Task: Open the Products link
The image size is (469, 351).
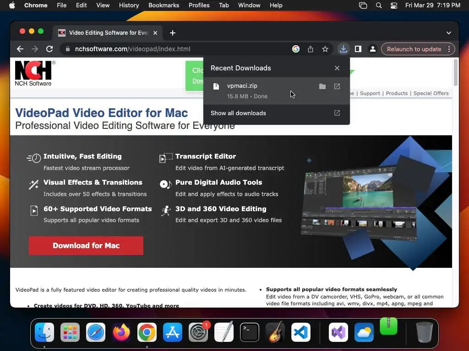Action: pyautogui.click(x=397, y=93)
